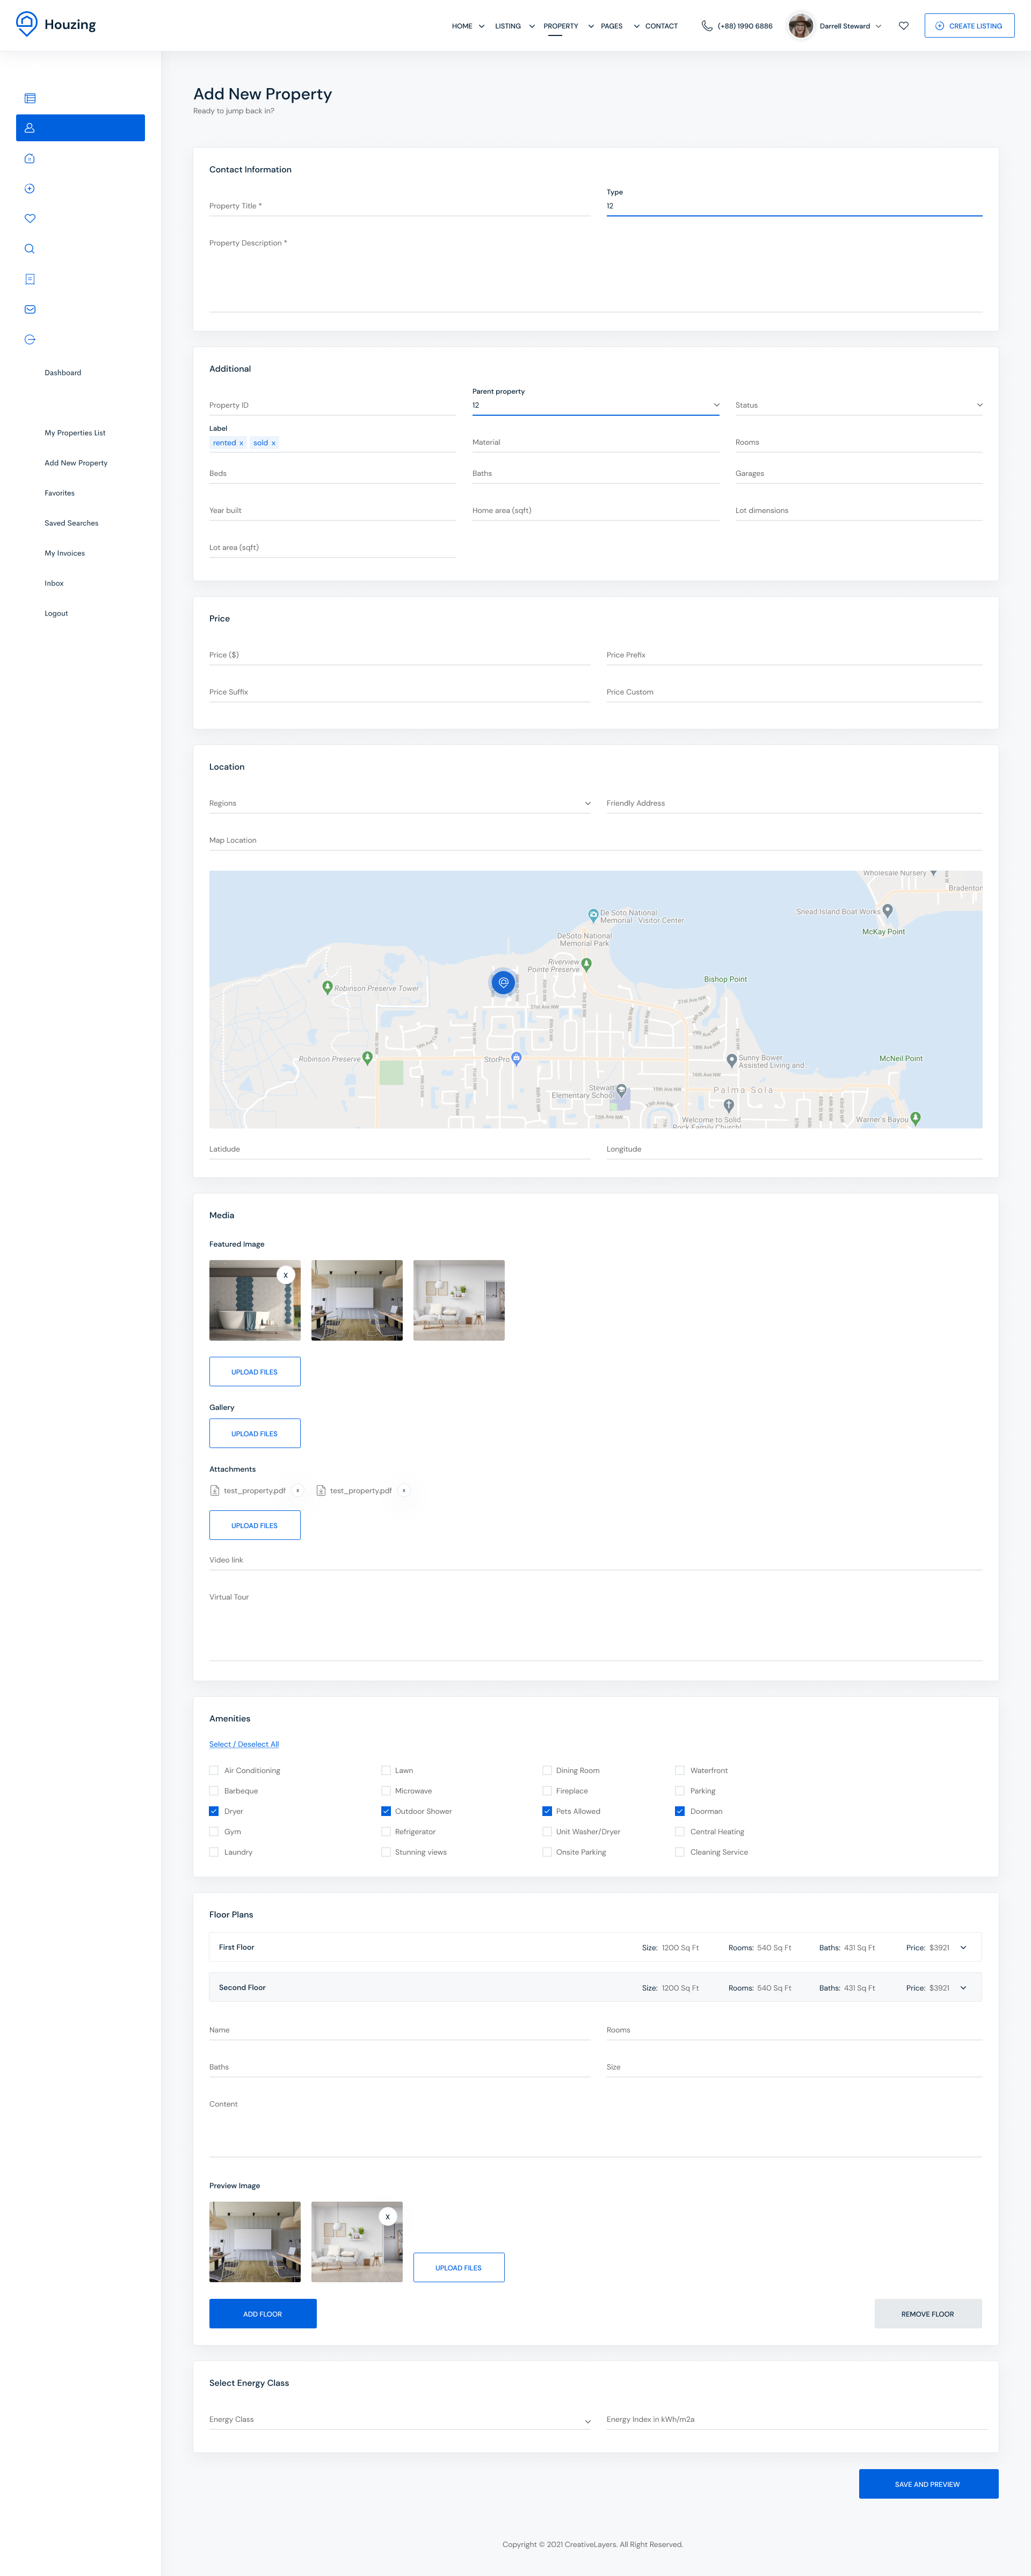
Task: Click the Property Title input field
Action: point(399,206)
